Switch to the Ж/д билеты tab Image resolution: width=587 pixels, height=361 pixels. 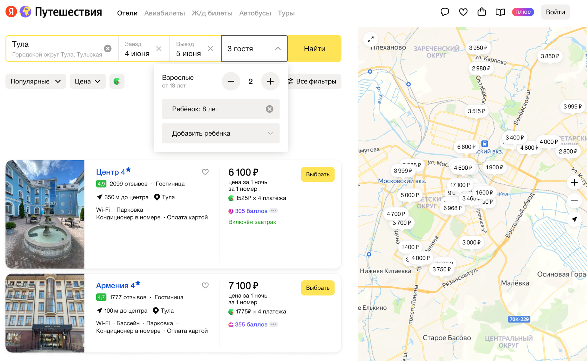(212, 13)
